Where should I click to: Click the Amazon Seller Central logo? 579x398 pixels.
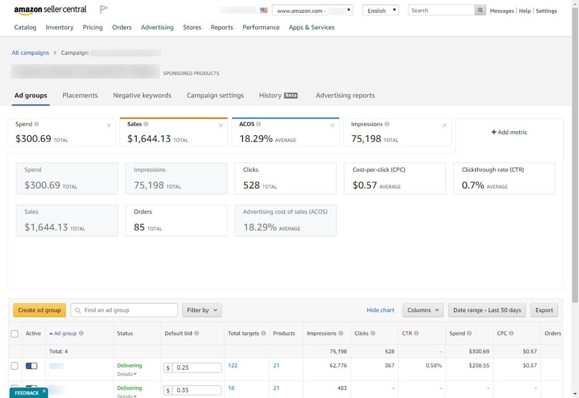tap(50, 10)
